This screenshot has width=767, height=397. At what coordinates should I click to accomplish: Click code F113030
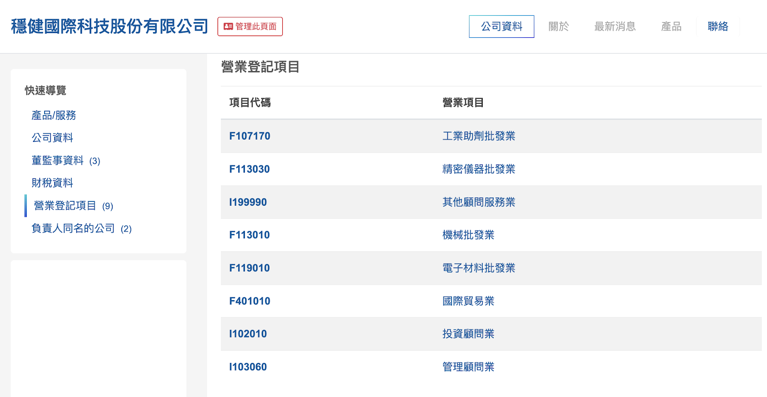(249, 169)
